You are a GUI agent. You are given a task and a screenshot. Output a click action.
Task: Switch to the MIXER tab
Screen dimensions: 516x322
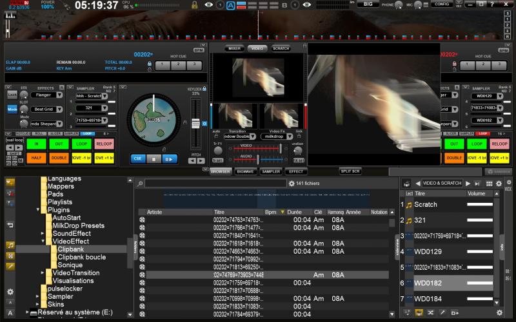click(x=234, y=48)
